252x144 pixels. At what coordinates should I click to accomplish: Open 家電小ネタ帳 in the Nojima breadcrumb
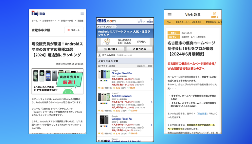pos(67,21)
